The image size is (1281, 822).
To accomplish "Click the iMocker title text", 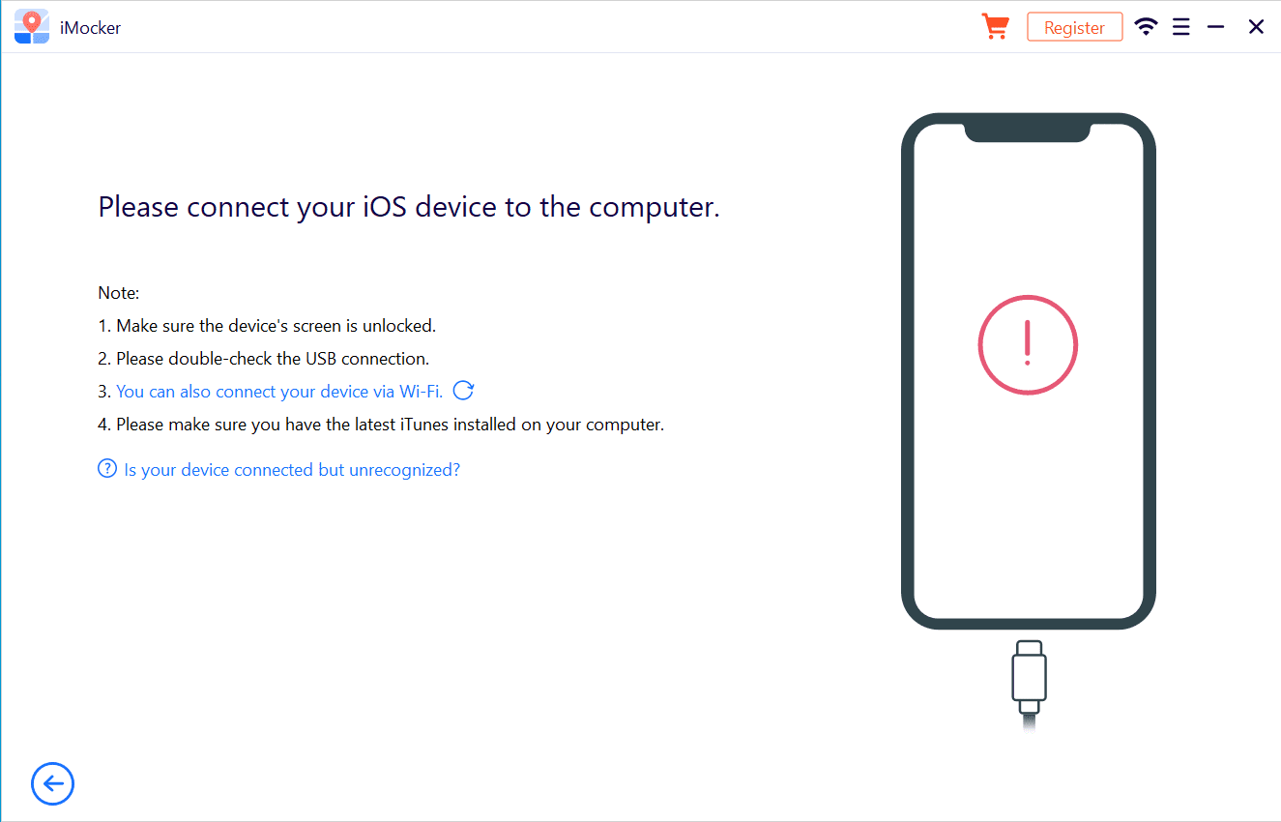I will [x=90, y=28].
